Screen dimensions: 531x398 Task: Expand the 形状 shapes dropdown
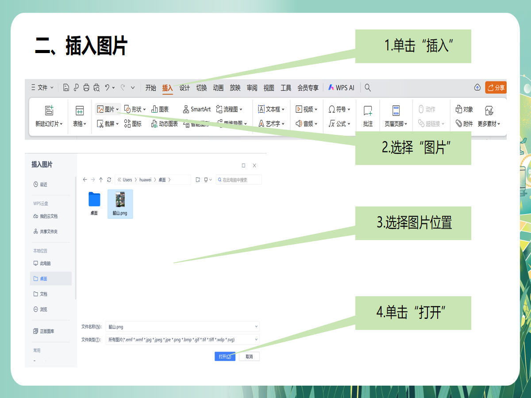point(145,109)
